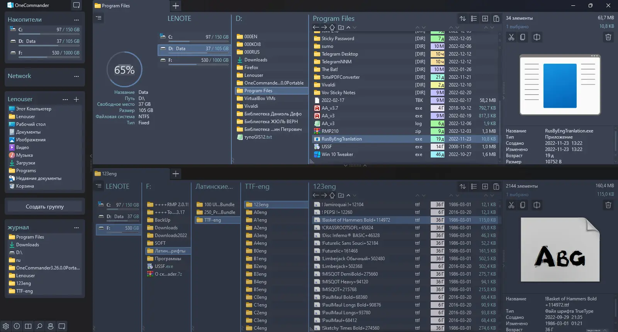The height and width of the screenshot is (332, 618).
Task: Go forward using the Program Files pane arrow
Action: pyautogui.click(x=324, y=27)
